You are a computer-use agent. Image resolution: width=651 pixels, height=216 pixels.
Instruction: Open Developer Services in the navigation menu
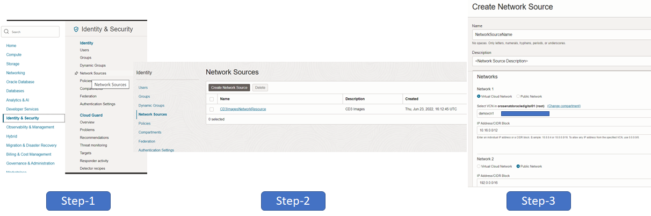(x=22, y=109)
